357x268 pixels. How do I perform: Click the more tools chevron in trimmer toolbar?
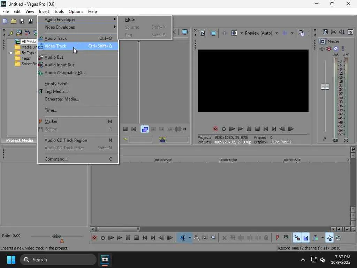[185, 129]
